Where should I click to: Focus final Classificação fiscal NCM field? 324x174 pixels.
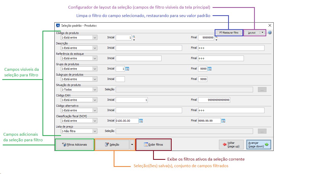pyautogui.click(x=210, y=121)
